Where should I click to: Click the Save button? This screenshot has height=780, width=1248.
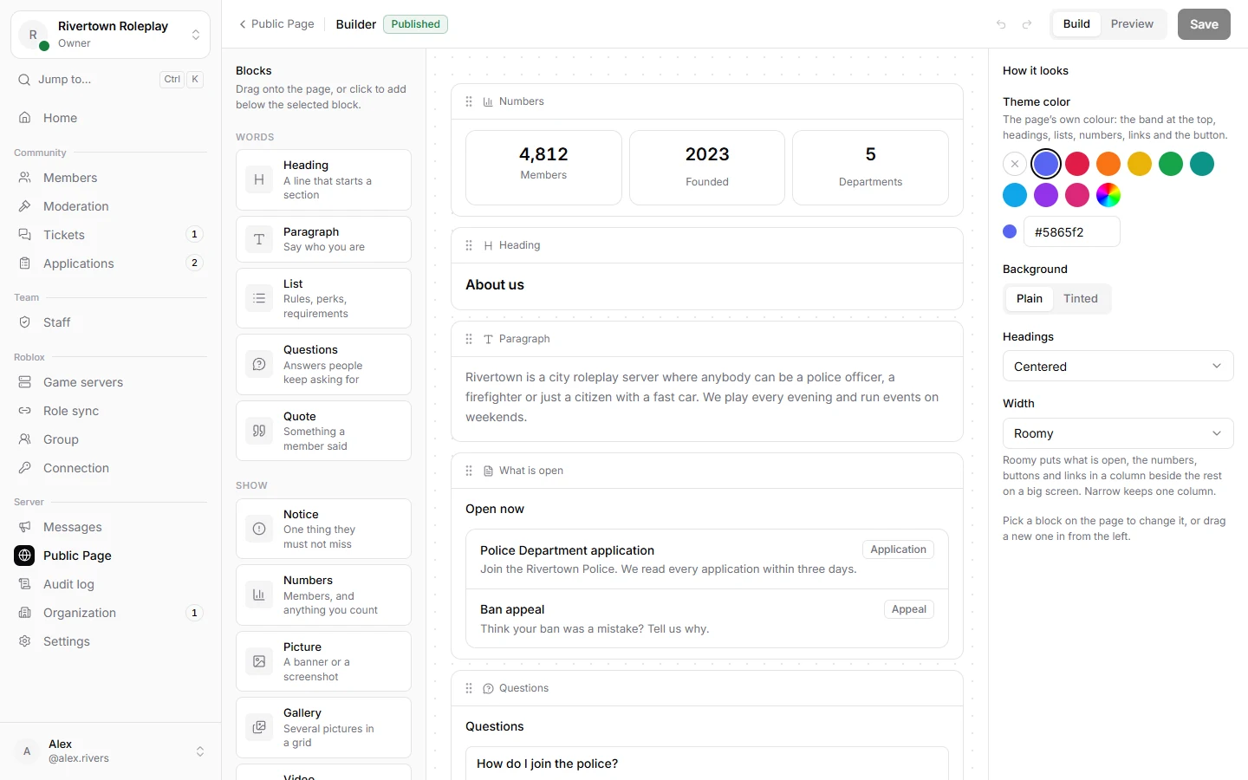1204,24
